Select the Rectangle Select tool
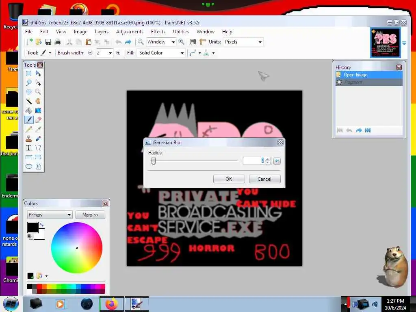 pos(29,74)
